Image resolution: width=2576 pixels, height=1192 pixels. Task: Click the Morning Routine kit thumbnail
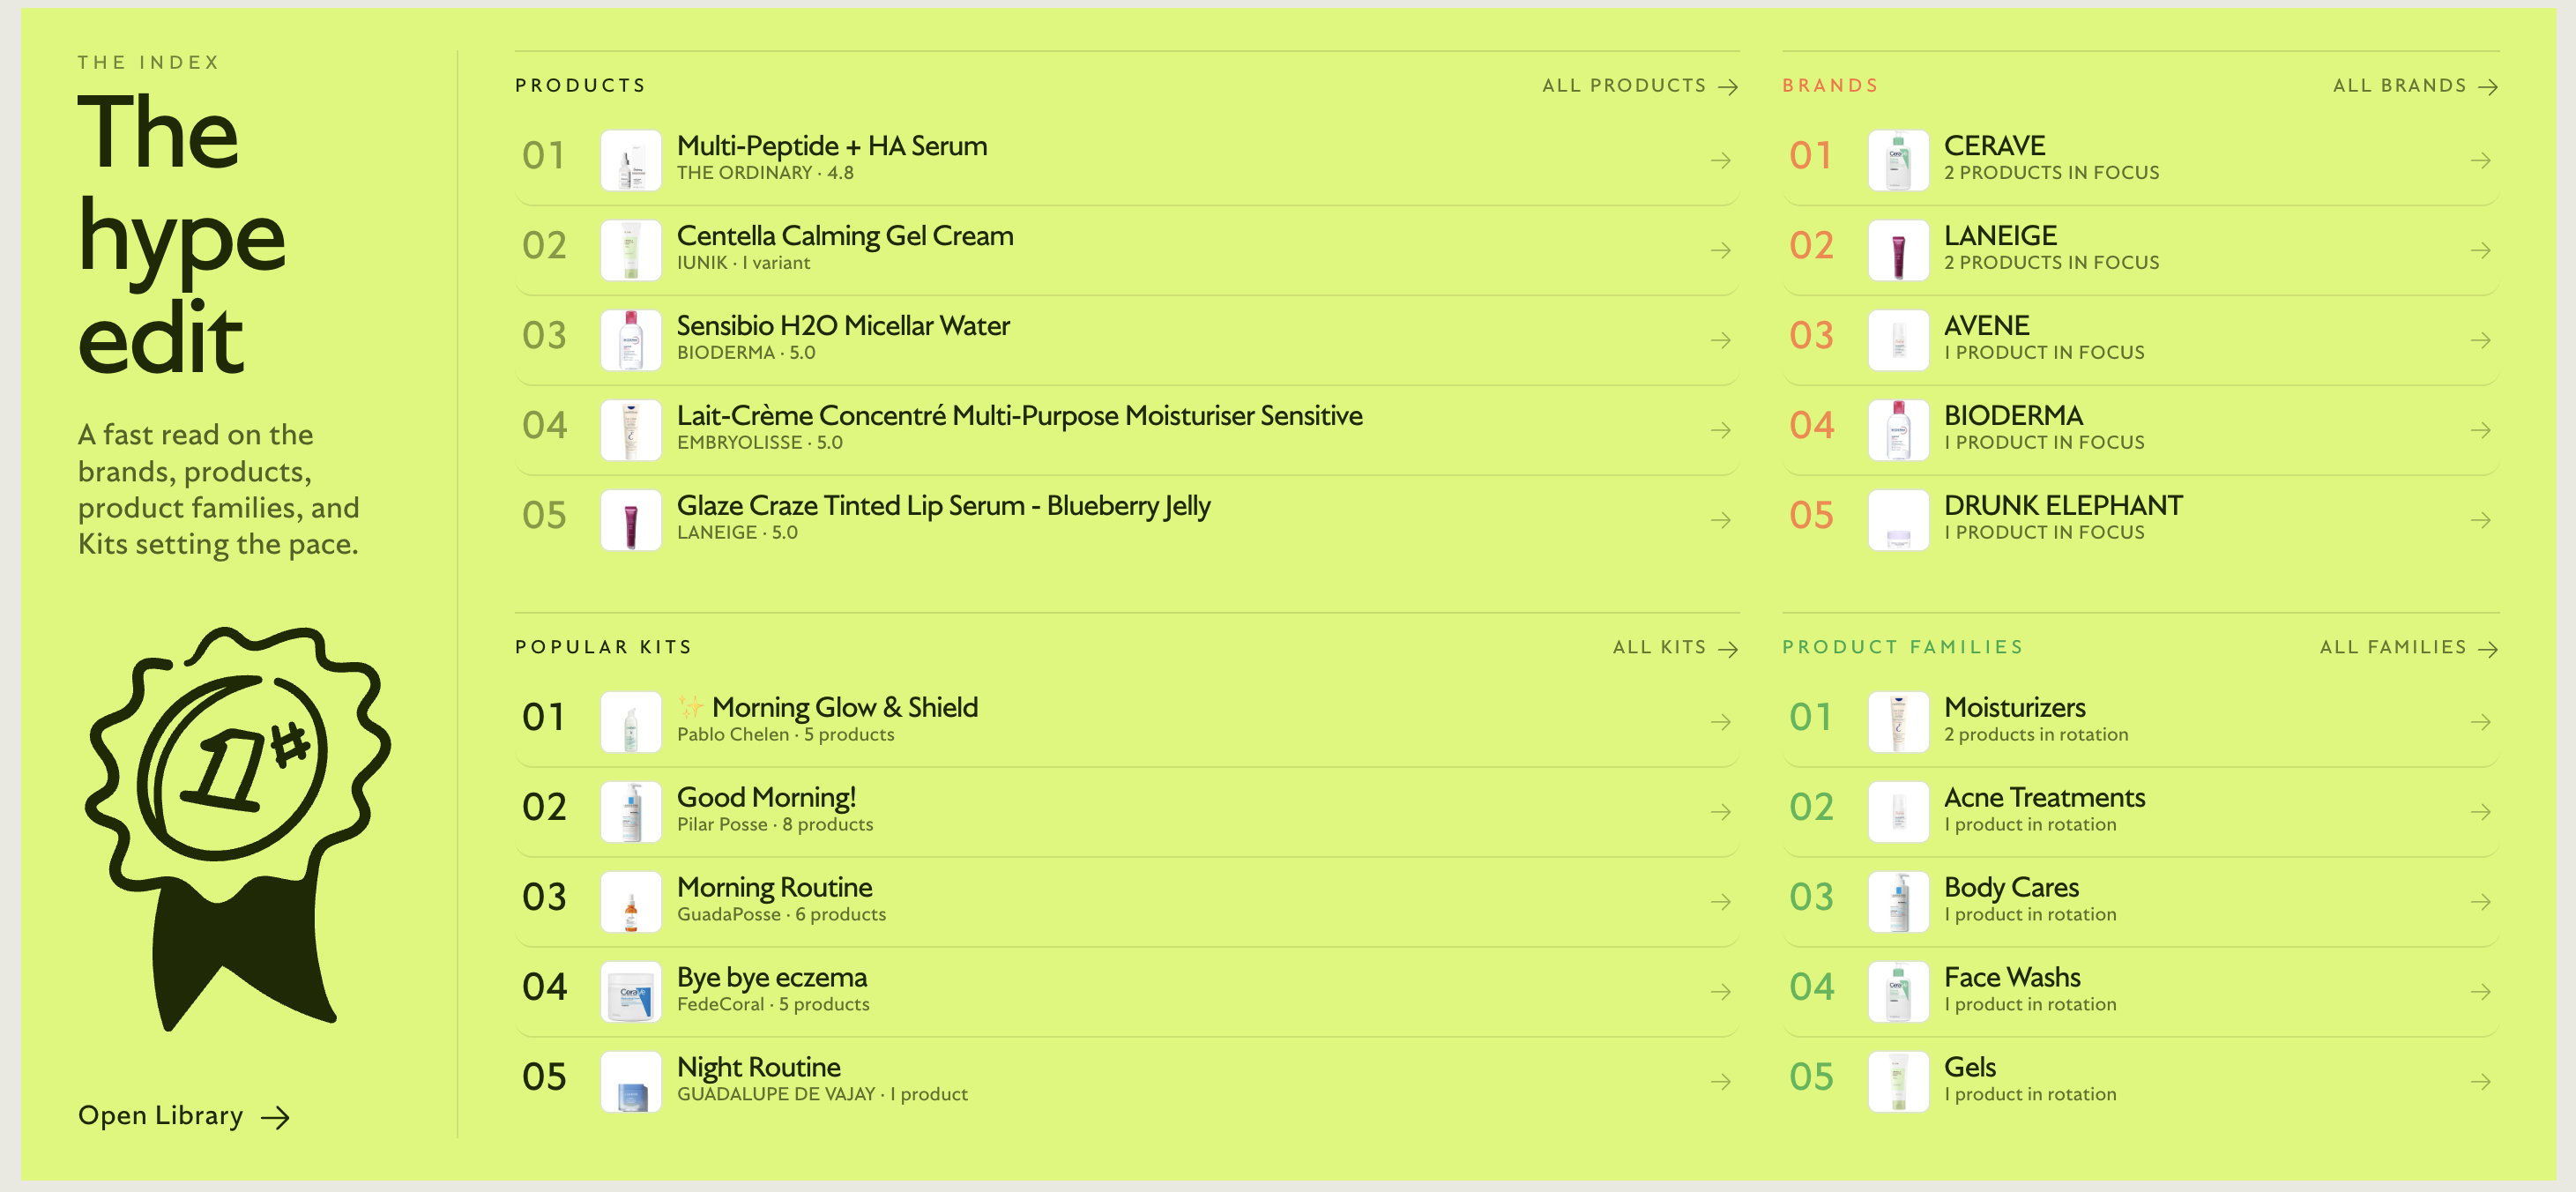pyautogui.click(x=631, y=902)
